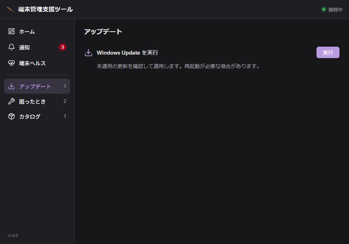Click the 接続中 status text

click(335, 9)
